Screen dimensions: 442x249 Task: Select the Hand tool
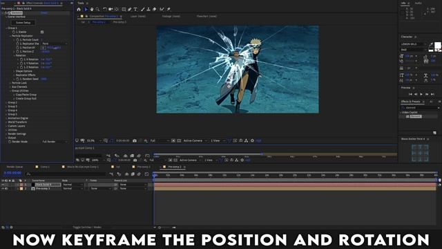tap(92, 9)
